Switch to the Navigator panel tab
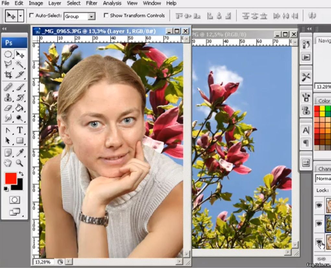The image size is (331, 268). [324, 41]
